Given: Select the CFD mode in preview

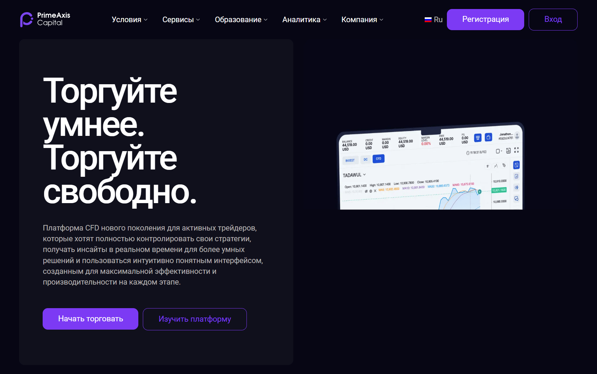Looking at the screenshot, I should (378, 159).
